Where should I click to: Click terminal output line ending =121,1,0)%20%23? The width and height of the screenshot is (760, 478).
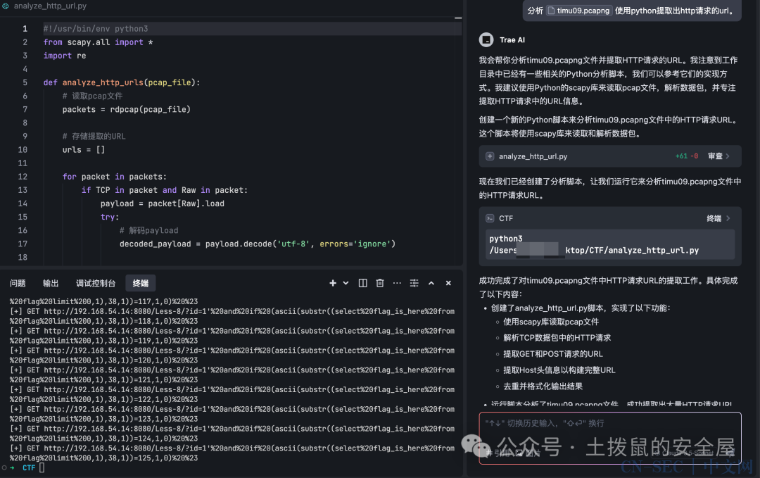coord(103,379)
